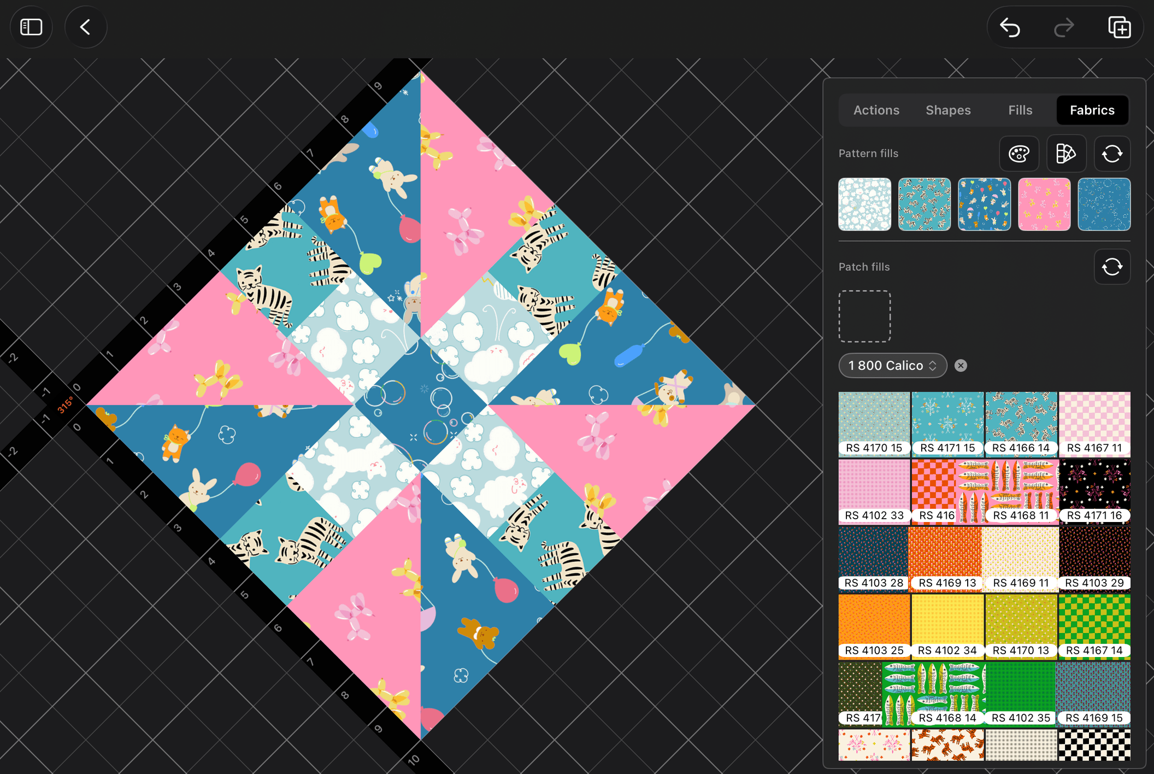Viewport: 1154px width, 774px height.
Task: Choose fabric RS 4167 14
Action: click(x=1094, y=626)
